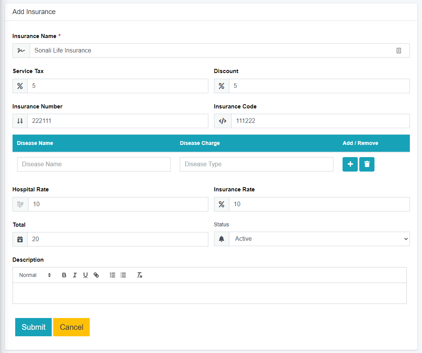Viewport: 422px width, 353px height.
Task: Click the autofill icon in Insurance Name
Action: tap(399, 51)
